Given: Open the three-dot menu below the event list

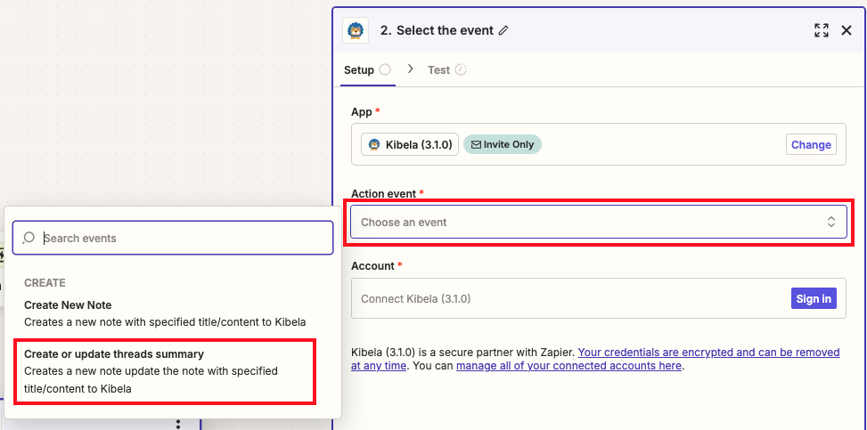Looking at the screenshot, I should [x=178, y=425].
